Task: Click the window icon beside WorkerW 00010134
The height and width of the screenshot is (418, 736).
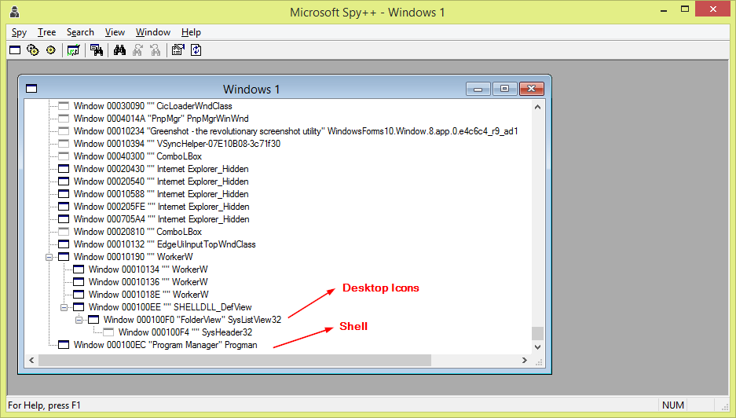Action: (79, 269)
